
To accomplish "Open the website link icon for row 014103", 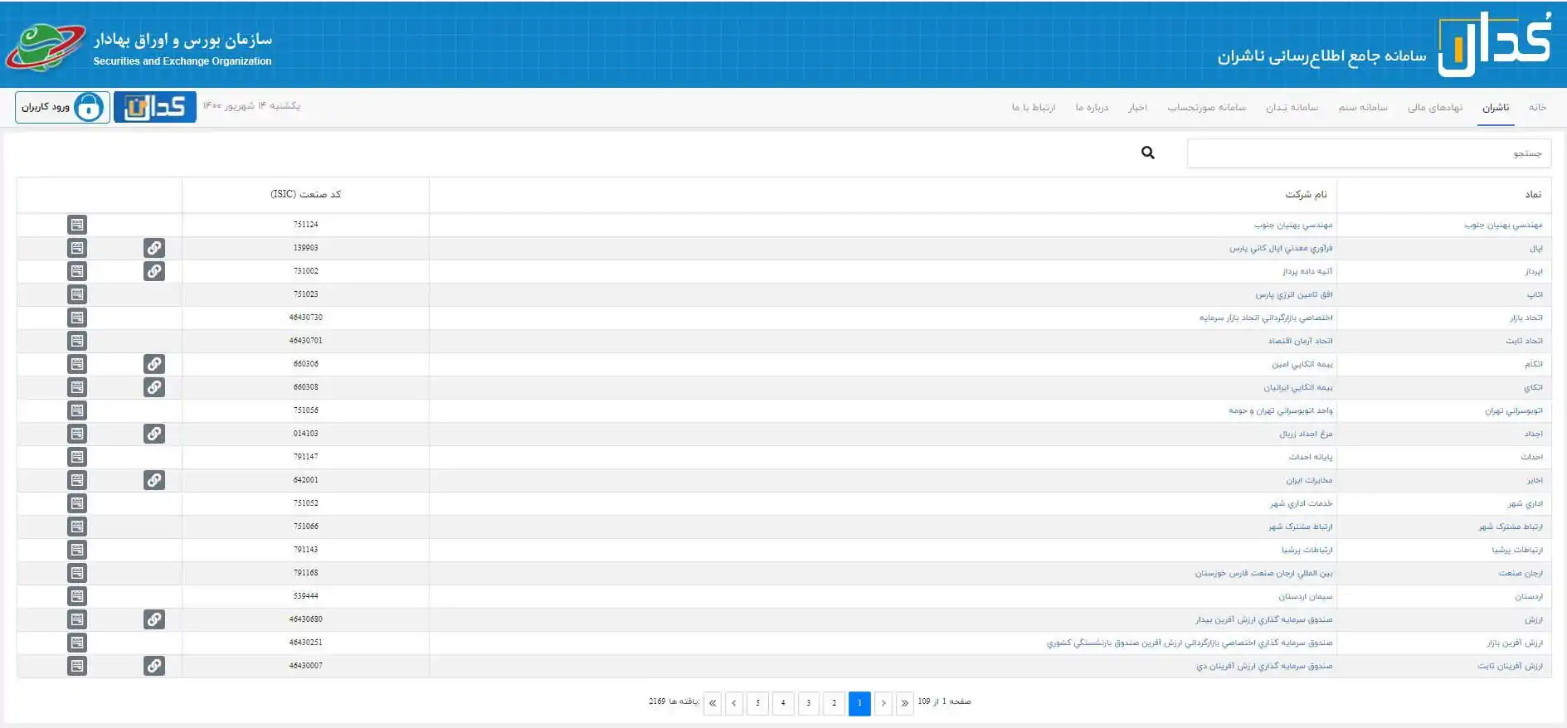I will pyautogui.click(x=154, y=434).
